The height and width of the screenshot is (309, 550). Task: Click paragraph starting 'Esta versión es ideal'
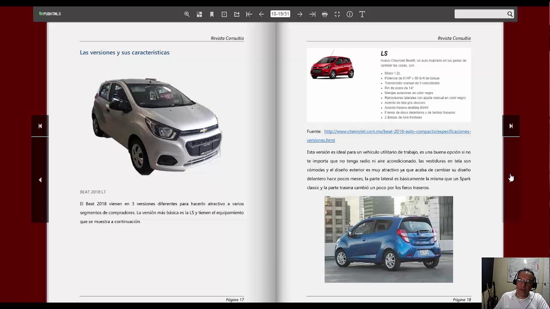click(389, 170)
